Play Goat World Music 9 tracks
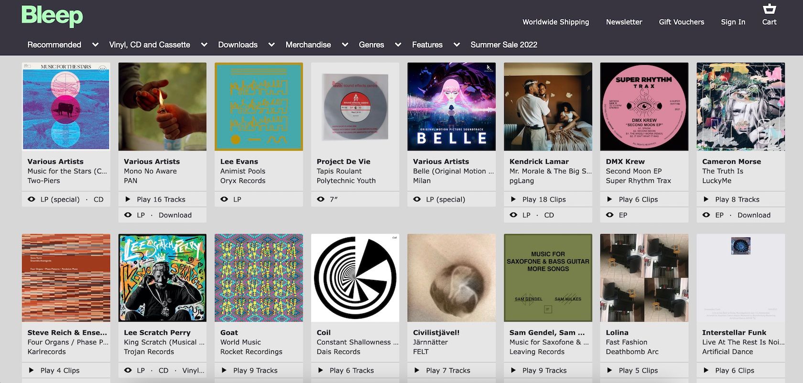The image size is (803, 383). 255,370
